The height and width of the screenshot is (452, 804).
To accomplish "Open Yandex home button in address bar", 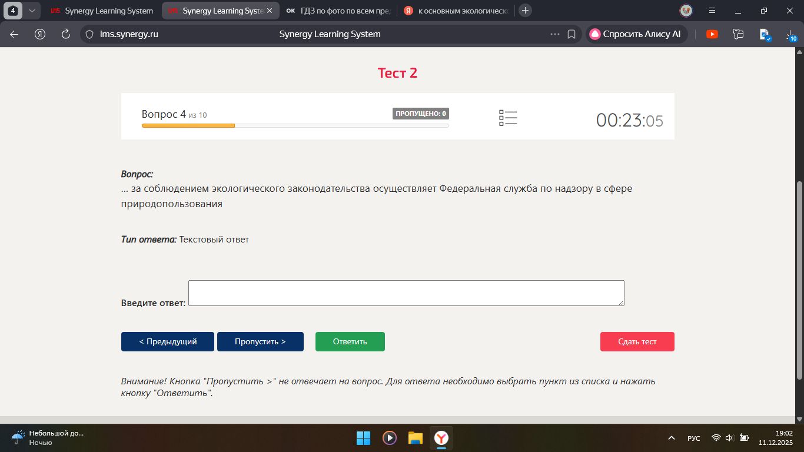I will coord(40,34).
